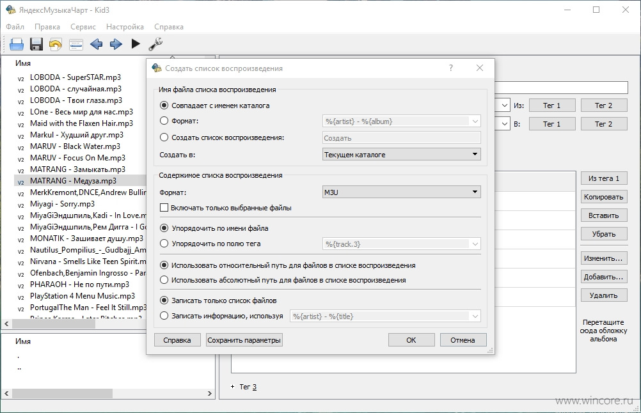Select 'PlayStation 4 Menu Music.mp3' file
This screenshot has width=641, height=413.
[x=82, y=296]
